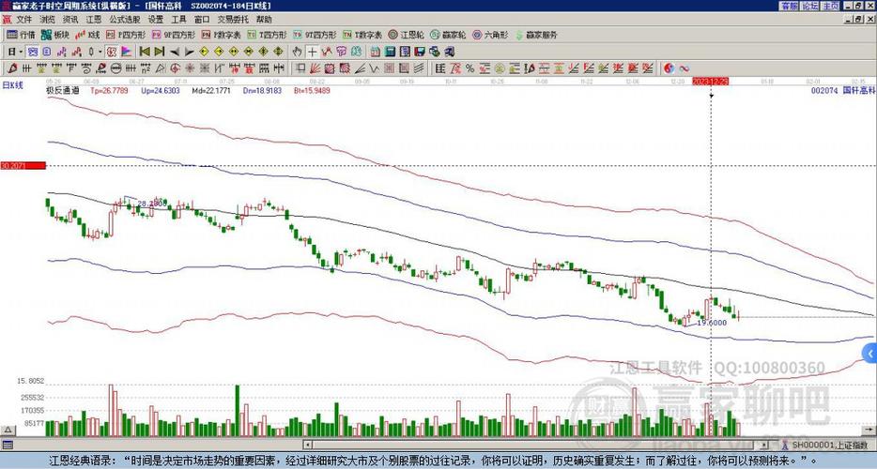The image size is (877, 469).
Task: Open the 资讯 menu
Action: [70, 20]
